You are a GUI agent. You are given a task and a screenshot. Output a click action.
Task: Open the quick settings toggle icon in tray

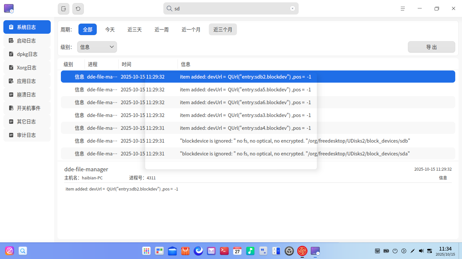tap(430, 251)
